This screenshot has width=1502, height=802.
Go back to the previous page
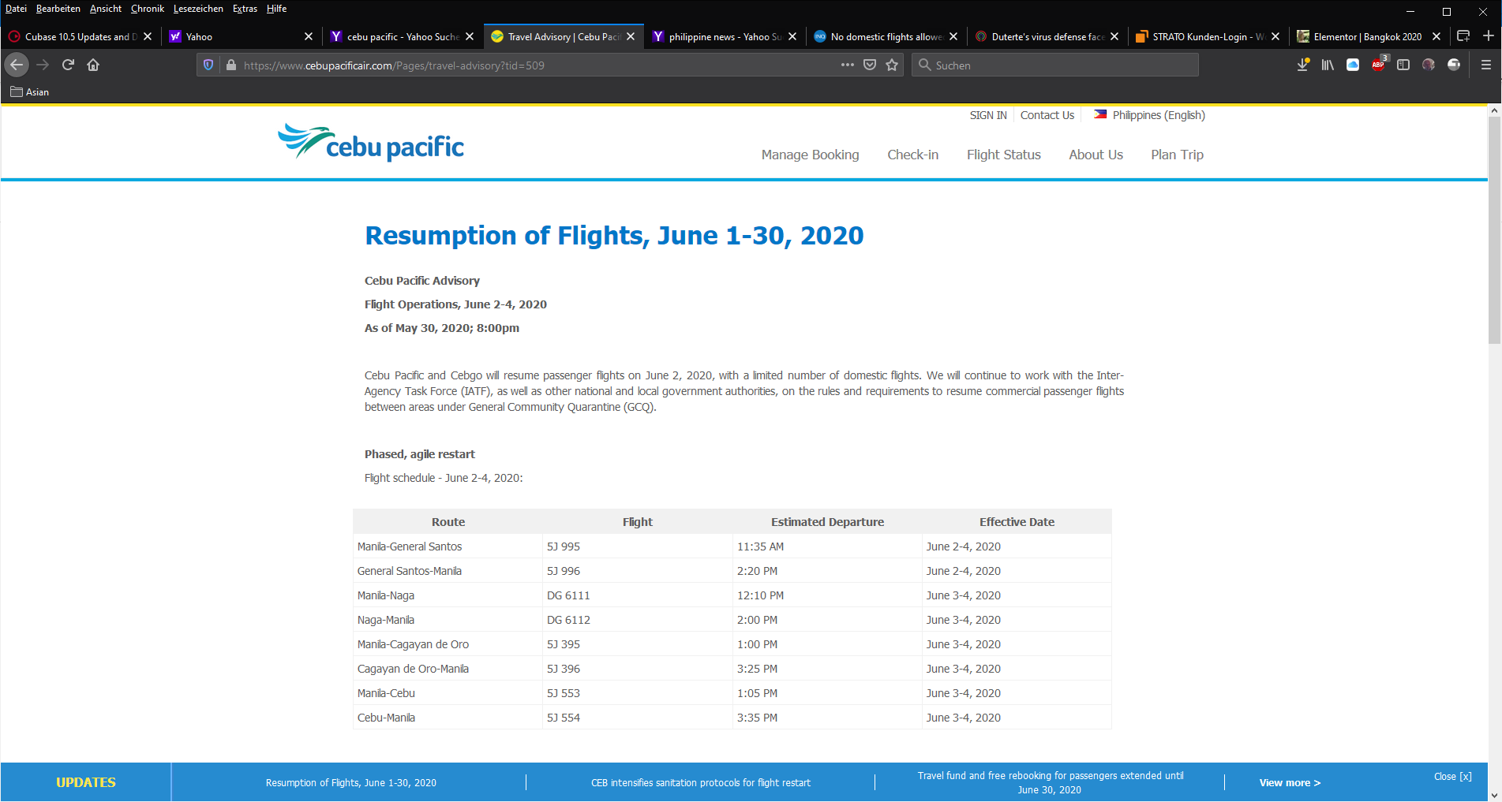coord(17,65)
